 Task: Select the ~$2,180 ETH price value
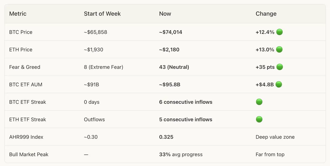(x=169, y=50)
